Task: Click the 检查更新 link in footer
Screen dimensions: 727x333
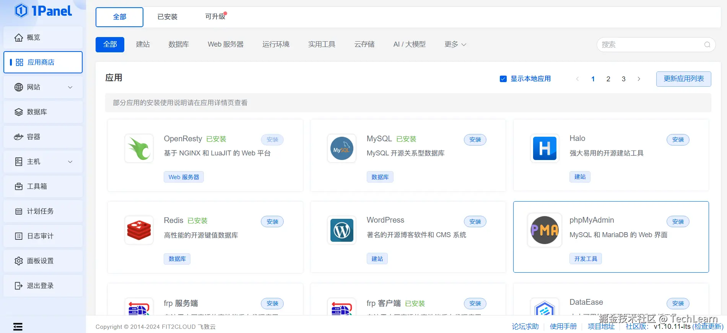Action: point(708,327)
